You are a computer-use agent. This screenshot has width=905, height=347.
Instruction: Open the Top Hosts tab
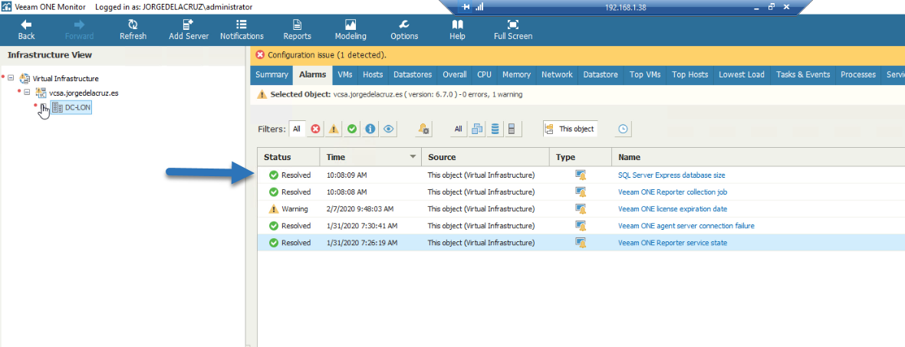[689, 75]
